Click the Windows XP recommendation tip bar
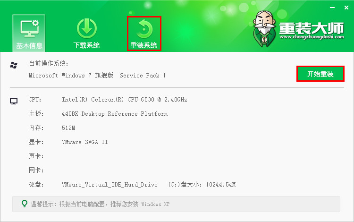Viewport: 354px width, 222px height. pyautogui.click(x=176, y=204)
